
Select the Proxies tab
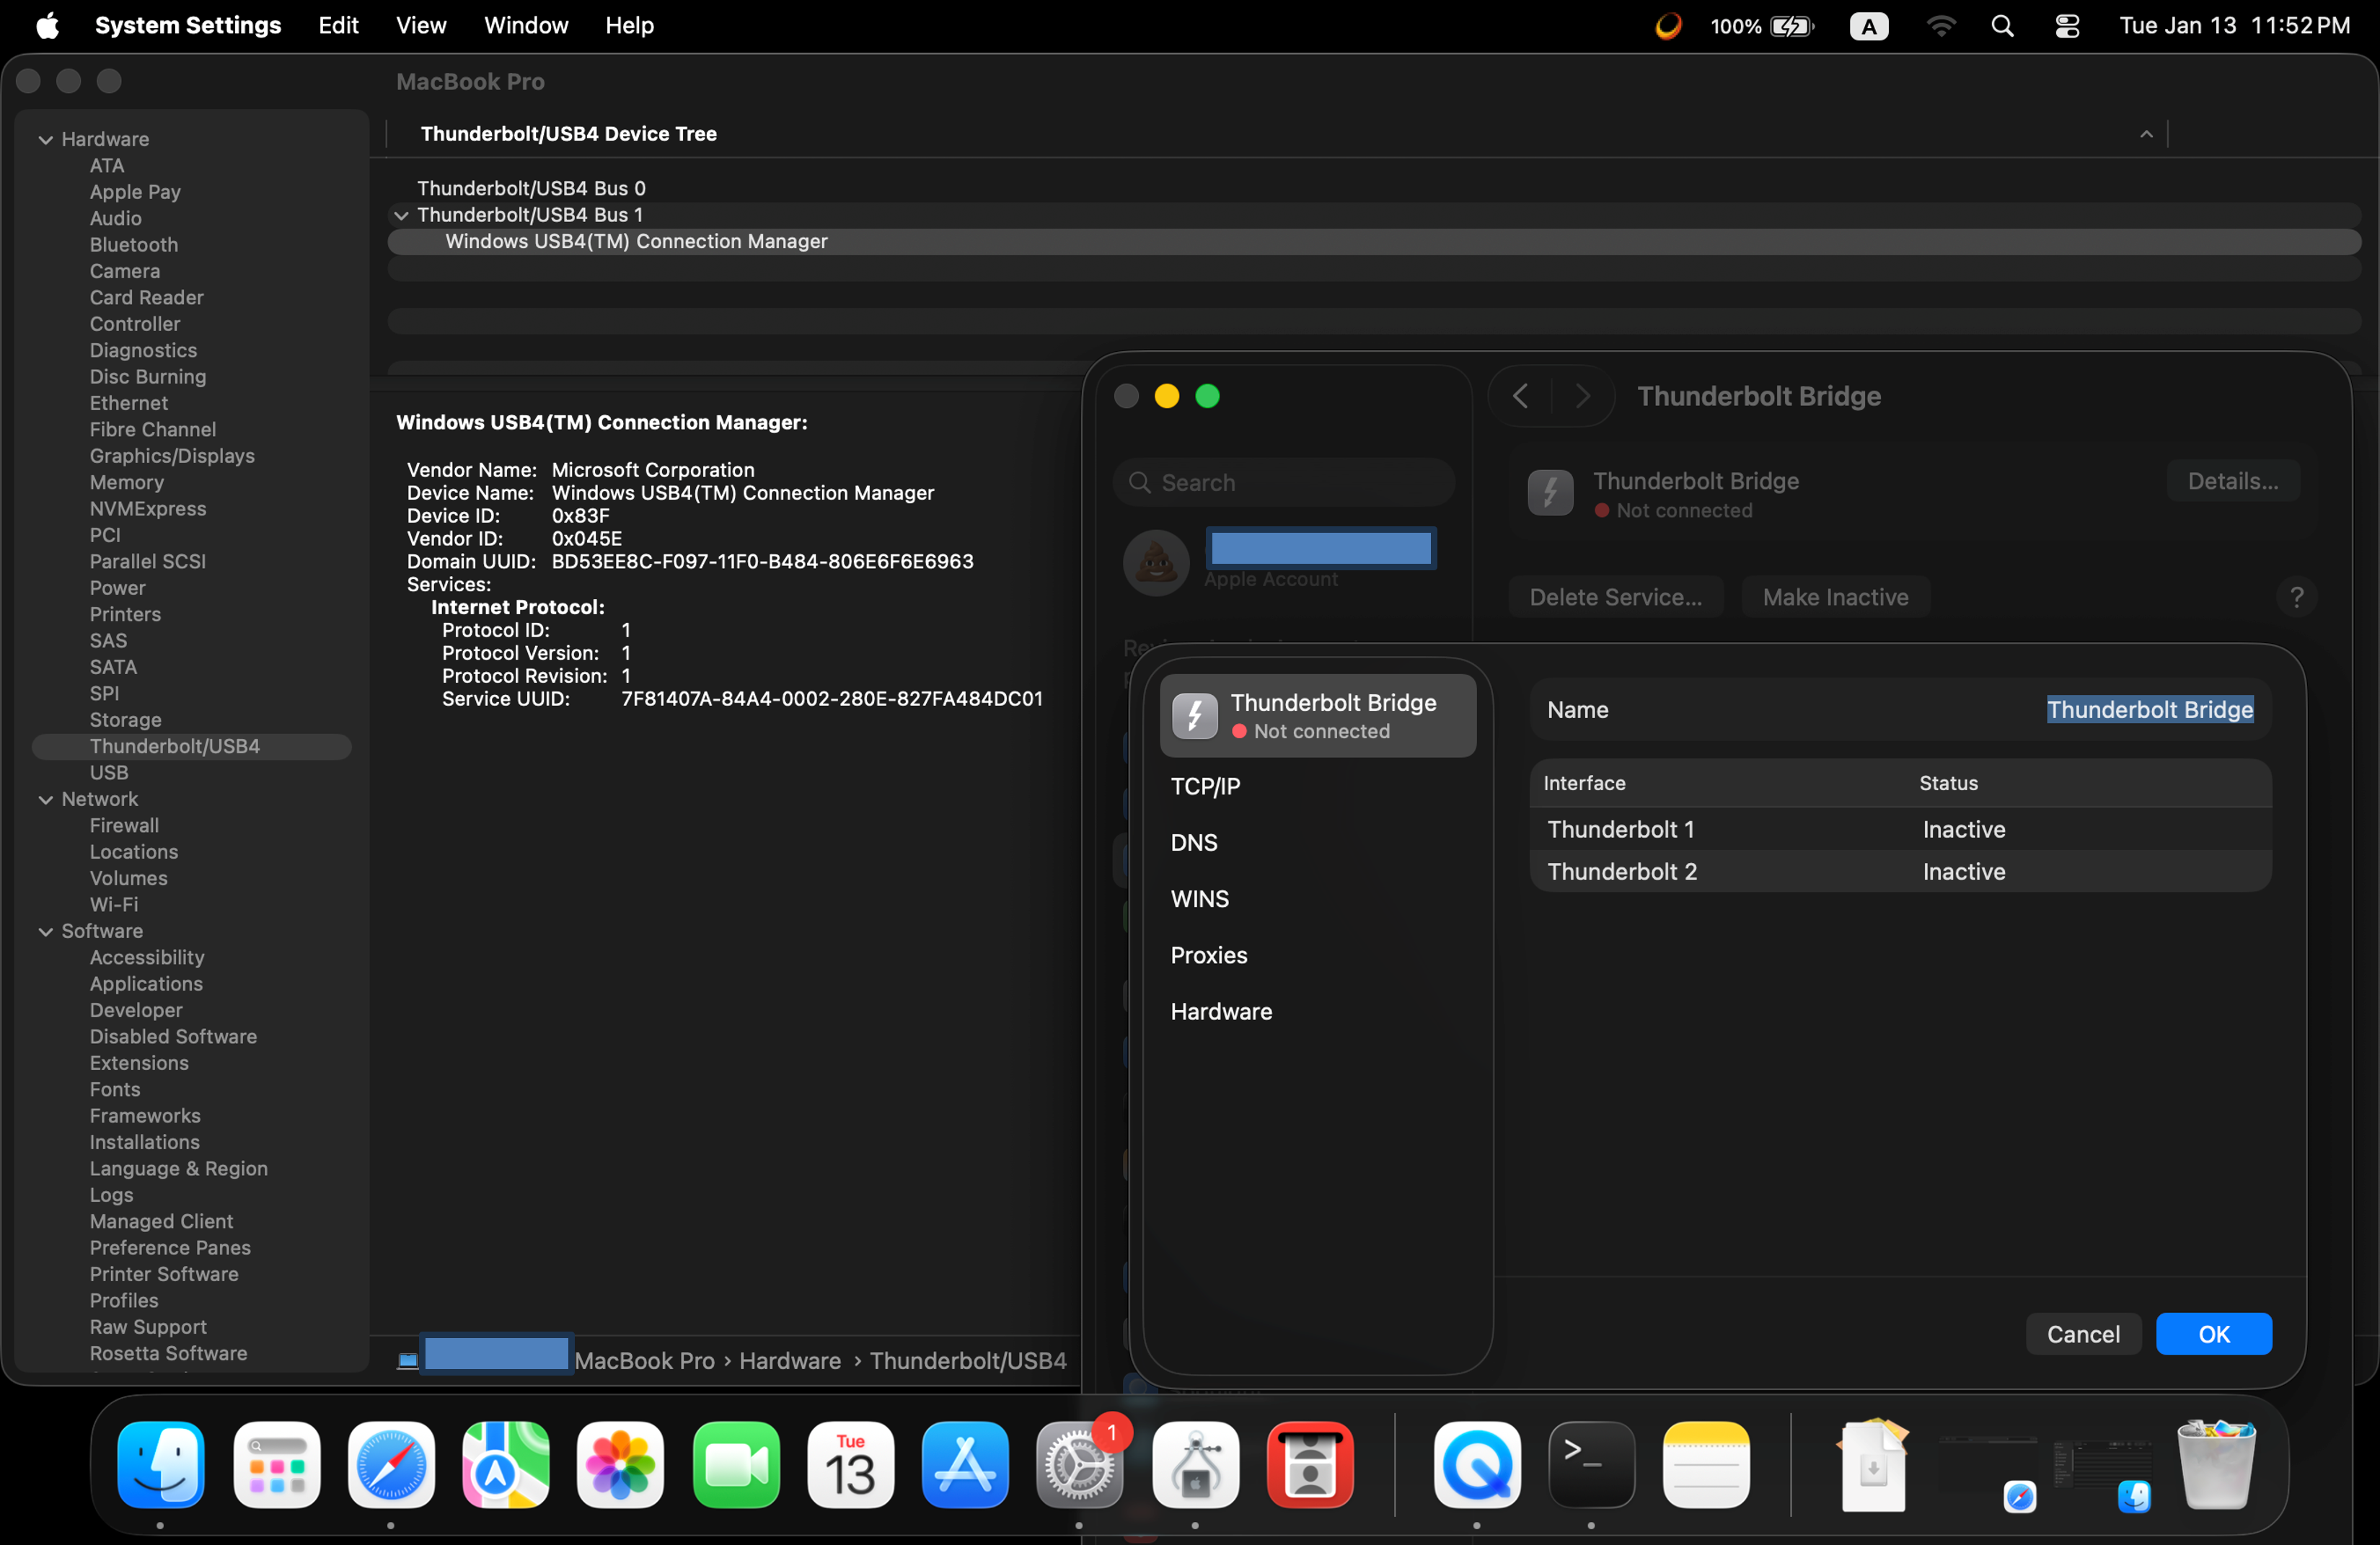[x=1208, y=955]
